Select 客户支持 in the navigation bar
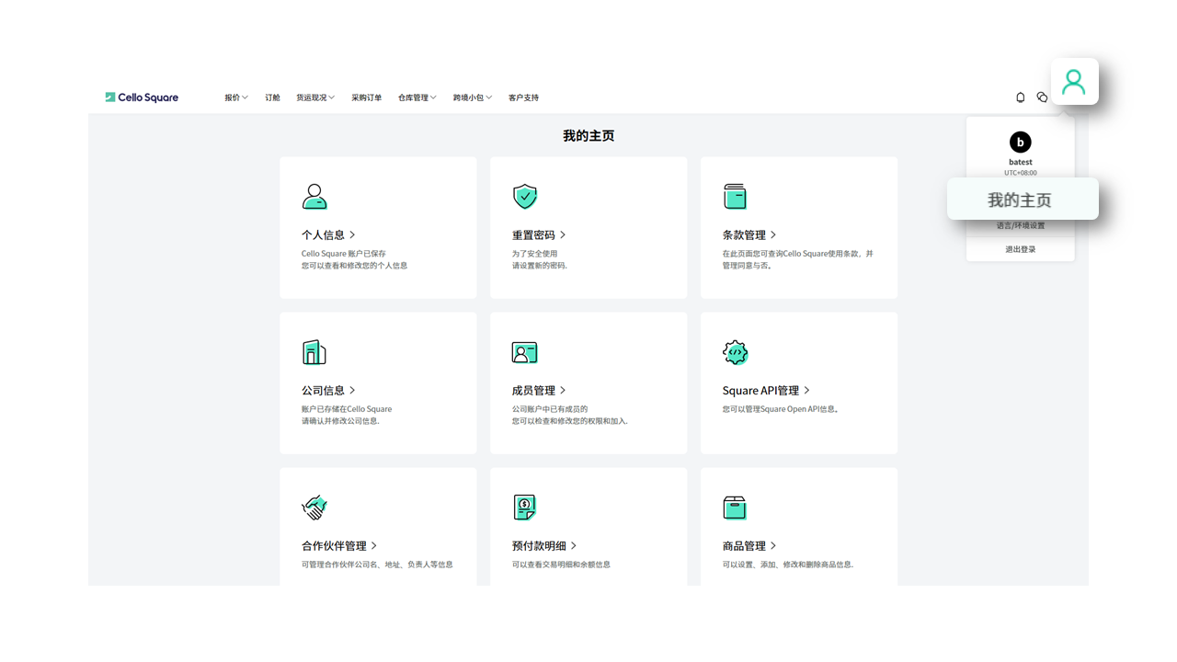Image resolution: width=1177 pixels, height=662 pixels. tap(521, 97)
